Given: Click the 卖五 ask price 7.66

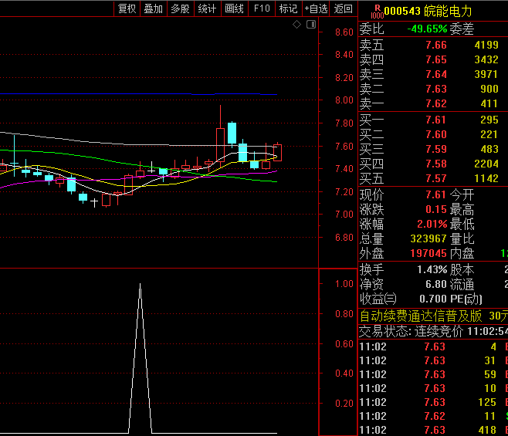Looking at the screenshot, I should 435,45.
